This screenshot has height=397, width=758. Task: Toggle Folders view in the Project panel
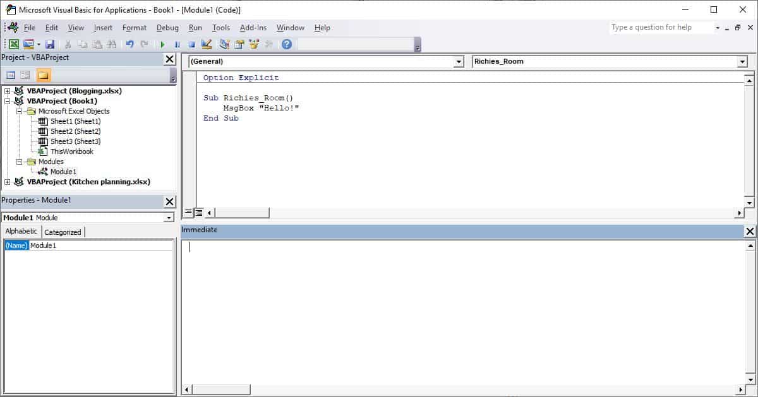[43, 75]
